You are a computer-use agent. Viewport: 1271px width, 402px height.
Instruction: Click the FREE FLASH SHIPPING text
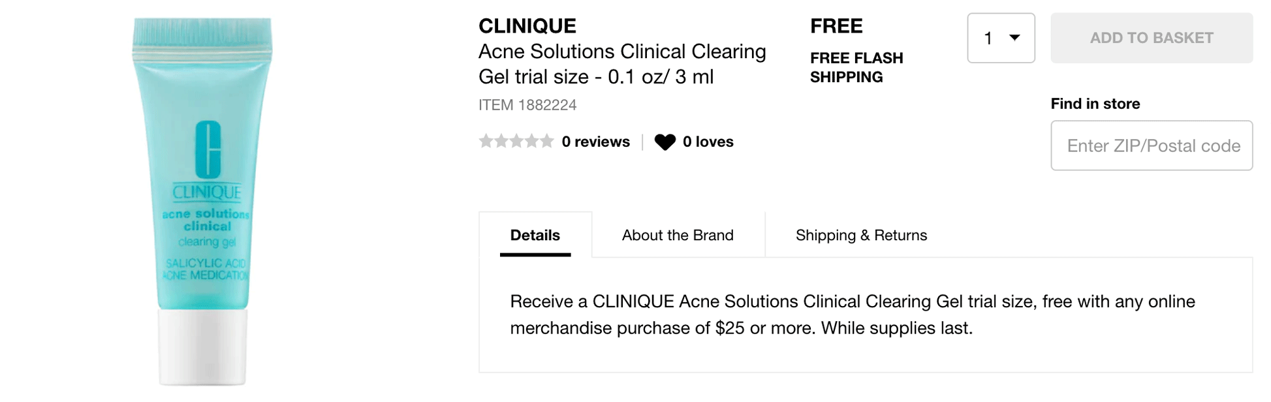point(856,67)
